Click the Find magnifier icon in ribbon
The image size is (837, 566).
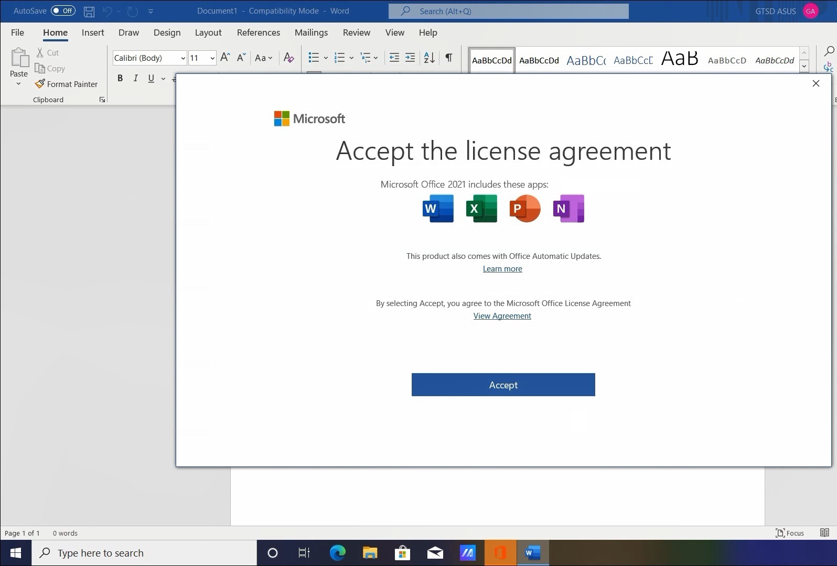tap(829, 51)
